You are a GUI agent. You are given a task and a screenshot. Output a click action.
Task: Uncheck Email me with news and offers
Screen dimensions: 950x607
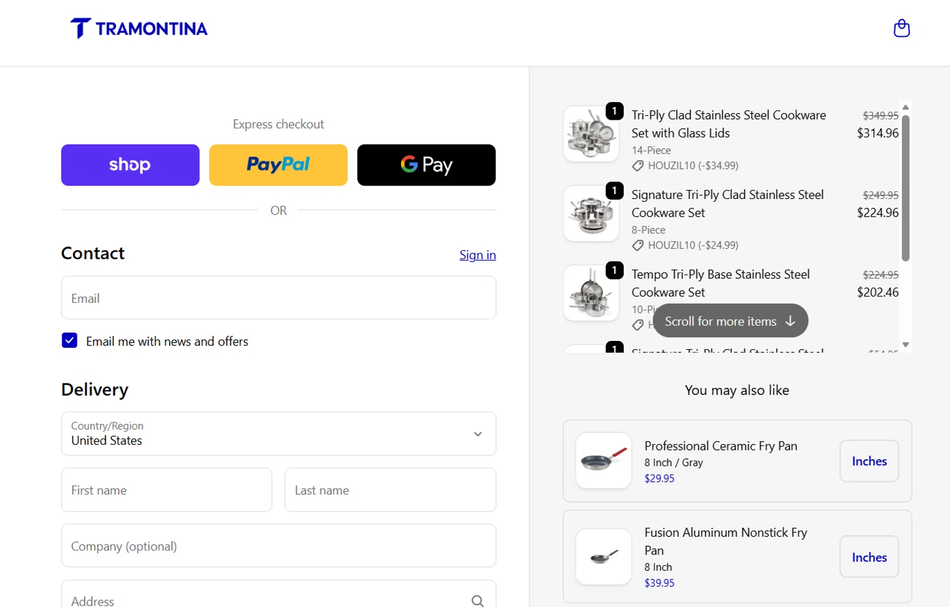[x=70, y=341]
